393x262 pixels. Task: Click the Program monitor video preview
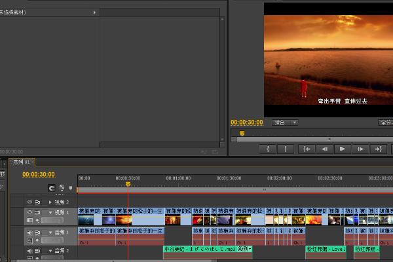point(328,60)
